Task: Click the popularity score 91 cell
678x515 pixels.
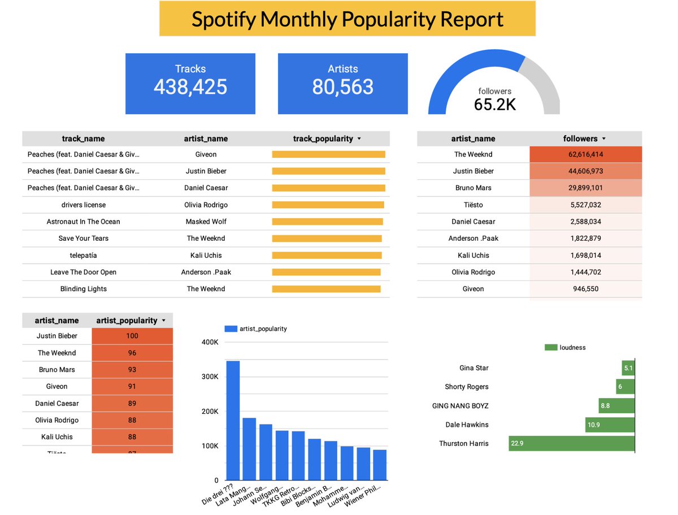Action: [132, 387]
